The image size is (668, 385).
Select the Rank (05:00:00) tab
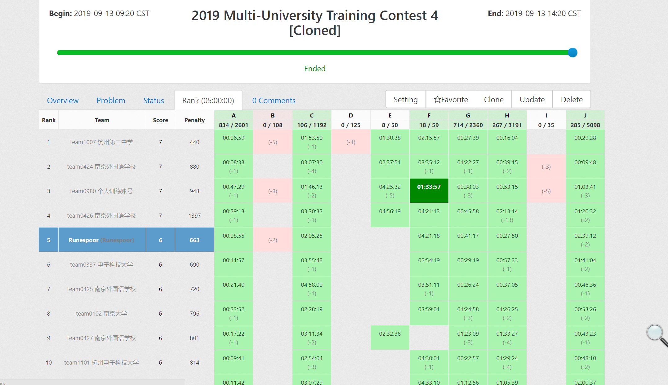pos(208,100)
